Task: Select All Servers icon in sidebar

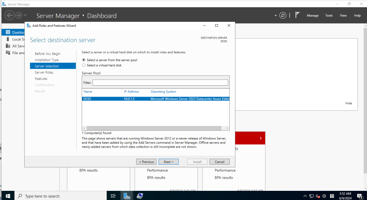Action: point(8,46)
